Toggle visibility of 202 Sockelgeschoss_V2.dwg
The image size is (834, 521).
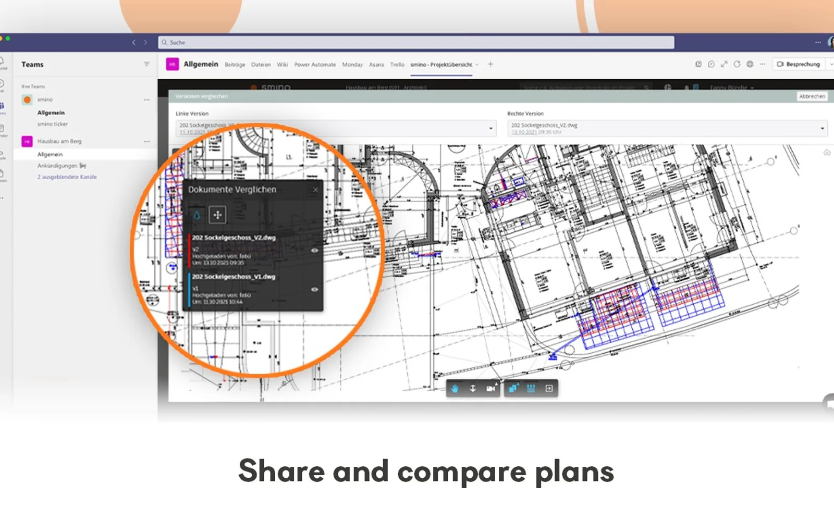pos(314,250)
